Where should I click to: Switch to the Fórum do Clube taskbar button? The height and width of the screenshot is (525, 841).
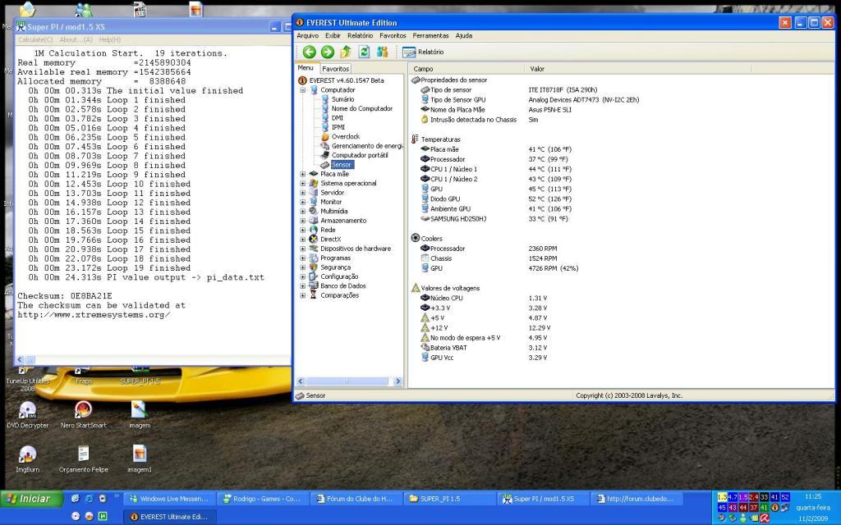click(x=355, y=499)
